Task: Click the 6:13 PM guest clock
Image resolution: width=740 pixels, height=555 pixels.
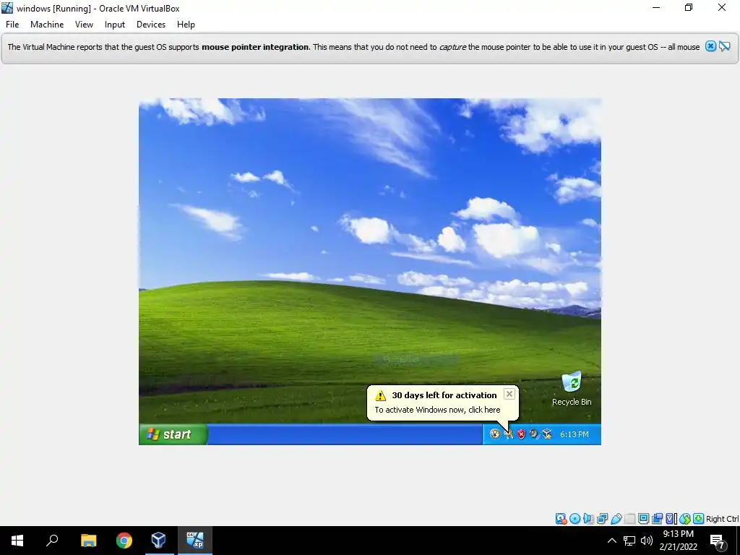Action: pyautogui.click(x=575, y=434)
